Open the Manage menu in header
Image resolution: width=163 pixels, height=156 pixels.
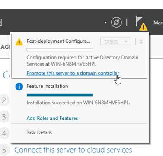point(158,22)
